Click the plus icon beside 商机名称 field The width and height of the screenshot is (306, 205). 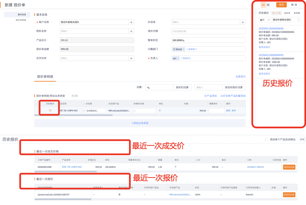(x=131, y=31)
